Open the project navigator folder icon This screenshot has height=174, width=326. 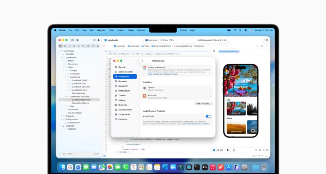point(60,46)
